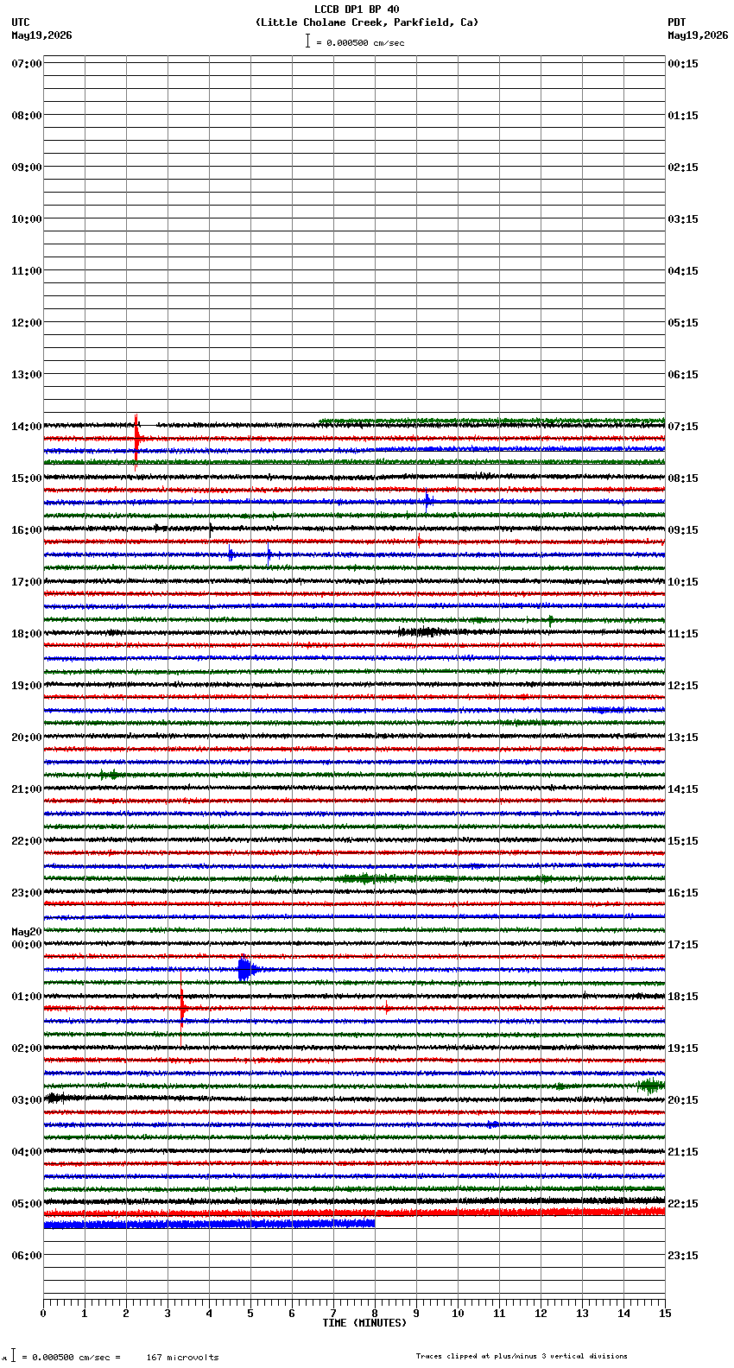
Task: Click the '14:00' UTC time label
Action: click(27, 427)
